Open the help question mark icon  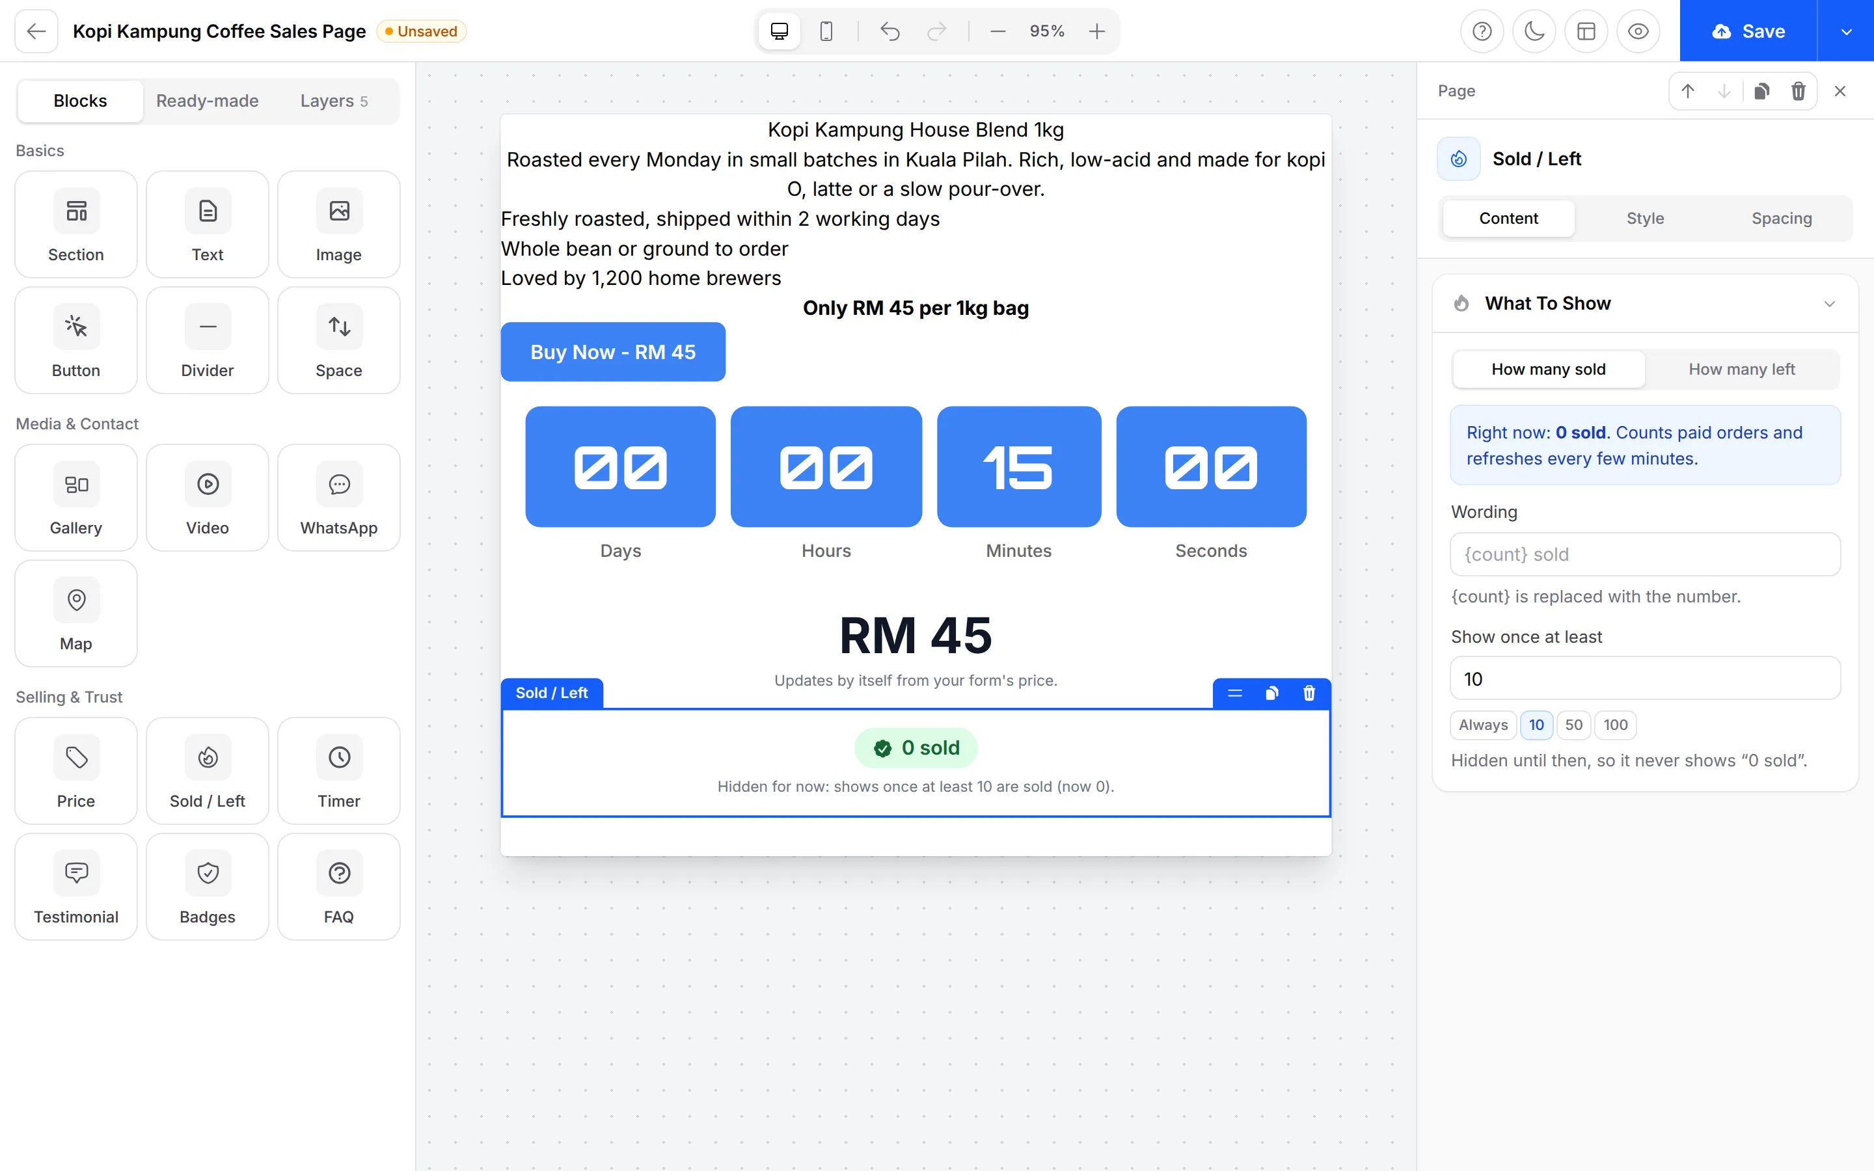tap(1482, 31)
